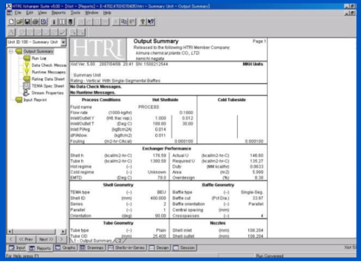Click the New file toolbar icon
The width and height of the screenshot is (361, 262).
coord(11,21)
